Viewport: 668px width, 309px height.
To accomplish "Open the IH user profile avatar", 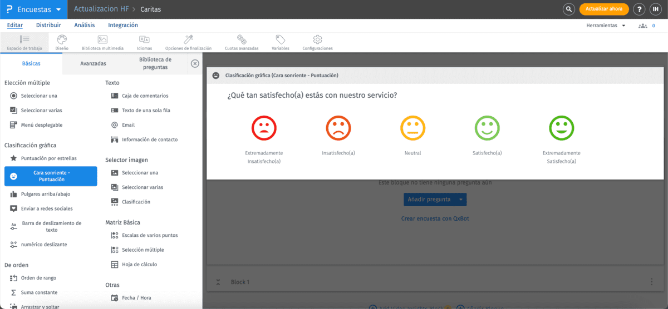I will tap(656, 9).
